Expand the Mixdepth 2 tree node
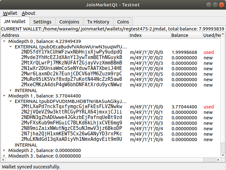Viewport: 226px width, 170px height. [x=4, y=150]
